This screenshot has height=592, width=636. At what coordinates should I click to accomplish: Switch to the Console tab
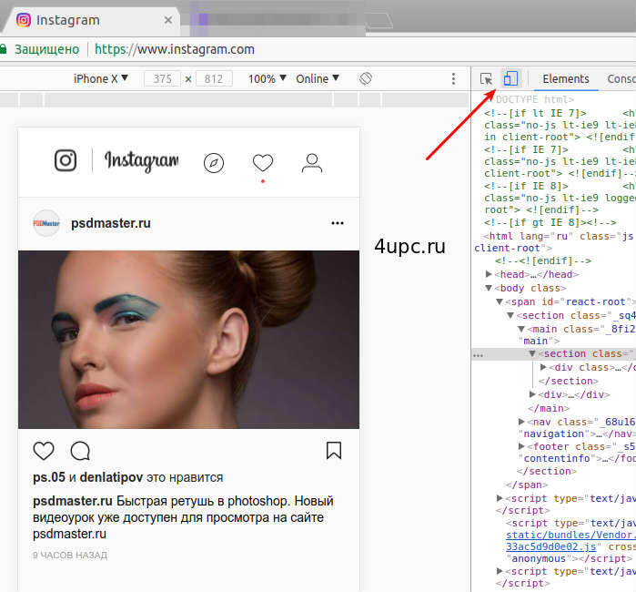(621, 78)
